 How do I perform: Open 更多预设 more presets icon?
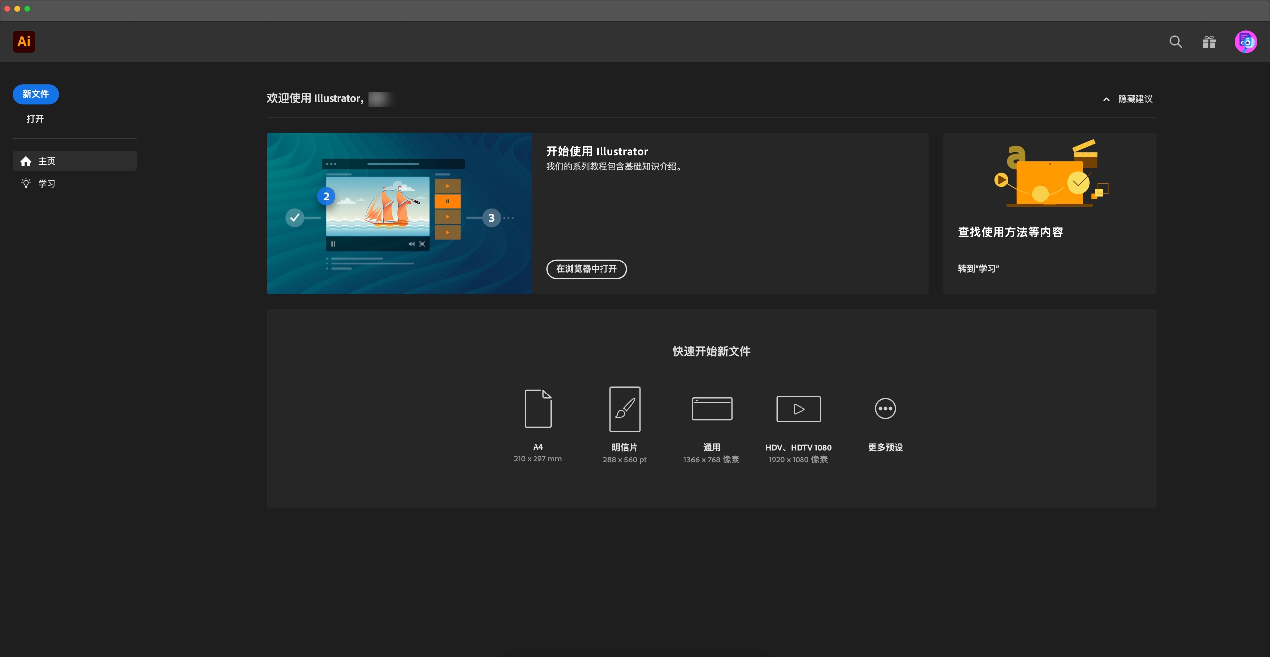[x=885, y=409]
